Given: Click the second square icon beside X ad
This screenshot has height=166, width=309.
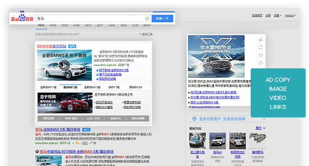Looking at the screenshot, I should [261, 48].
